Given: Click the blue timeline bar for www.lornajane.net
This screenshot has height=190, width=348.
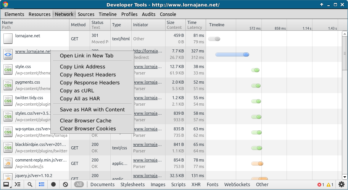Looking at the screenshot, I should 232,55.
